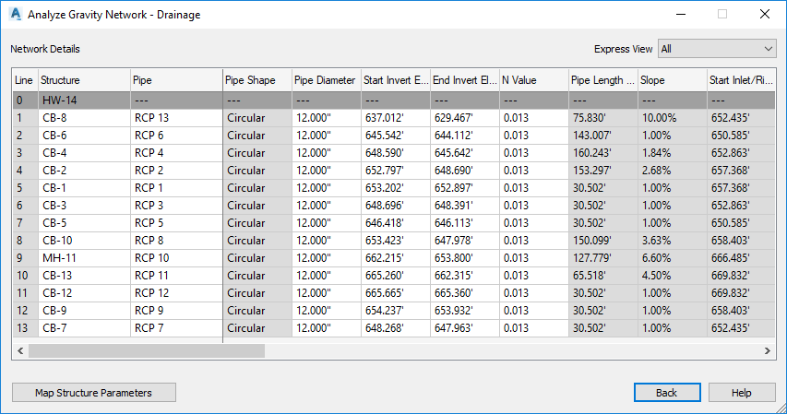
Task: Click the End Invert El... column header
Action: 465,80
